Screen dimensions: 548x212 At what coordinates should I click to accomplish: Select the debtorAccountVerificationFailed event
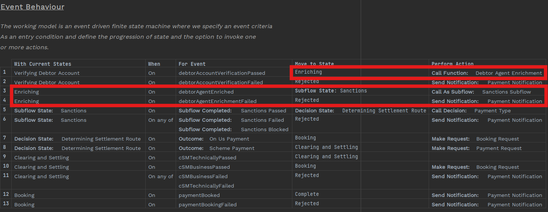point(221,82)
